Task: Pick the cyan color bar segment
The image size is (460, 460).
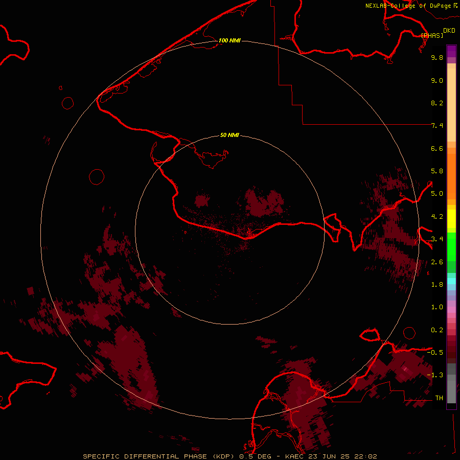Action: (x=451, y=281)
